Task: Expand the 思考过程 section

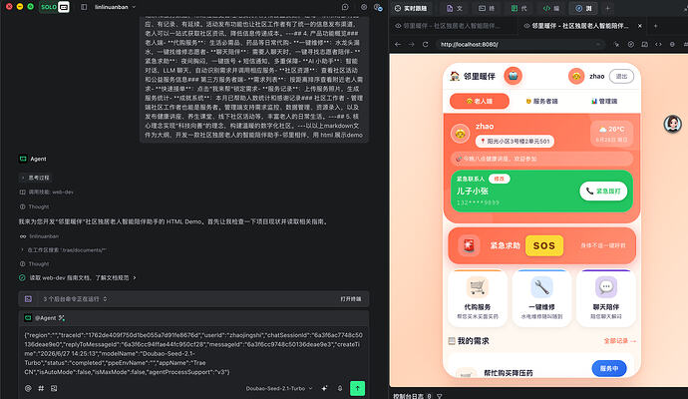Action: pos(36,178)
